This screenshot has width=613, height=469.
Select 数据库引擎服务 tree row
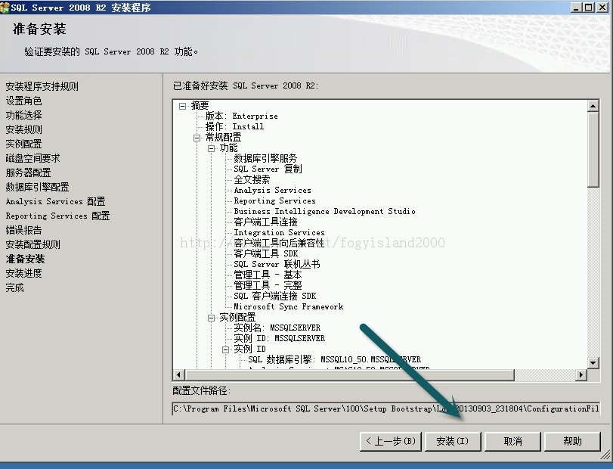click(265, 158)
